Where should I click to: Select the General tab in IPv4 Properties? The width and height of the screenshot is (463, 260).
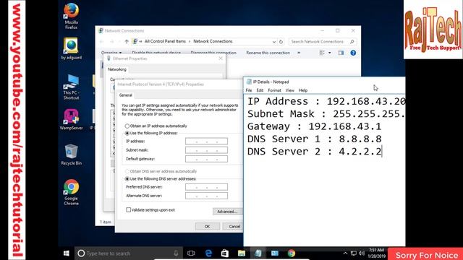click(x=125, y=95)
